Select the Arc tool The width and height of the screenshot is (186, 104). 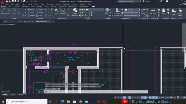[19, 12]
